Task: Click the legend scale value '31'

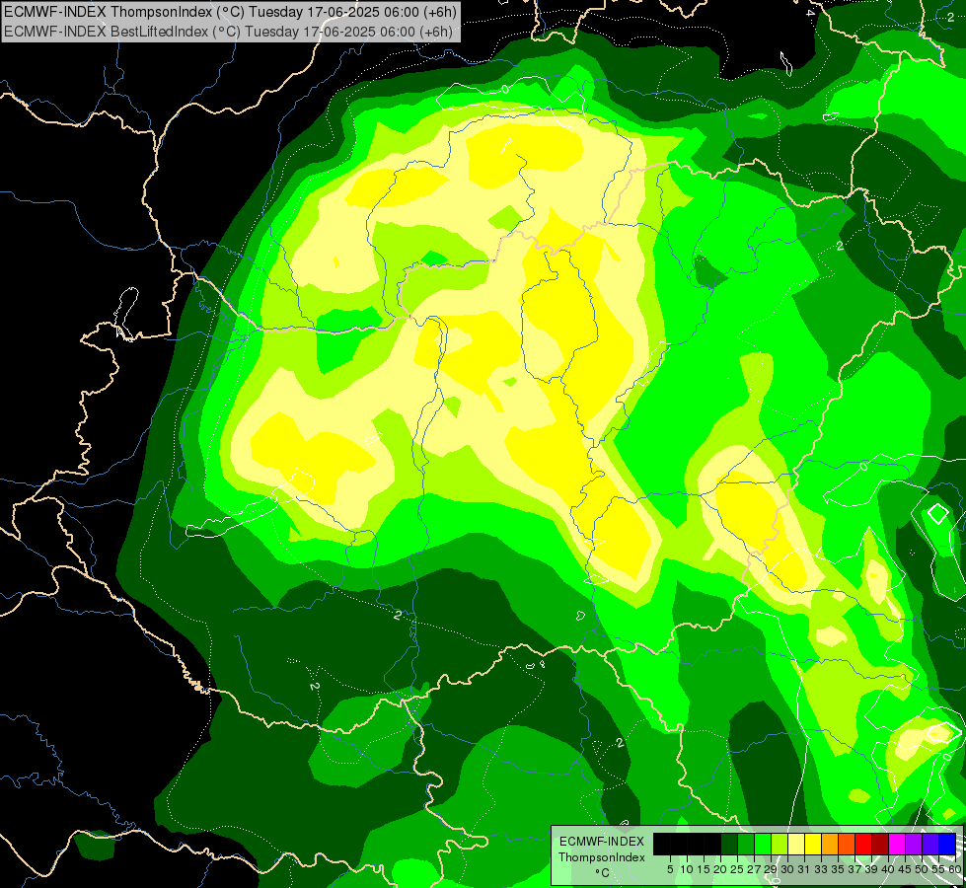Action: (x=804, y=869)
